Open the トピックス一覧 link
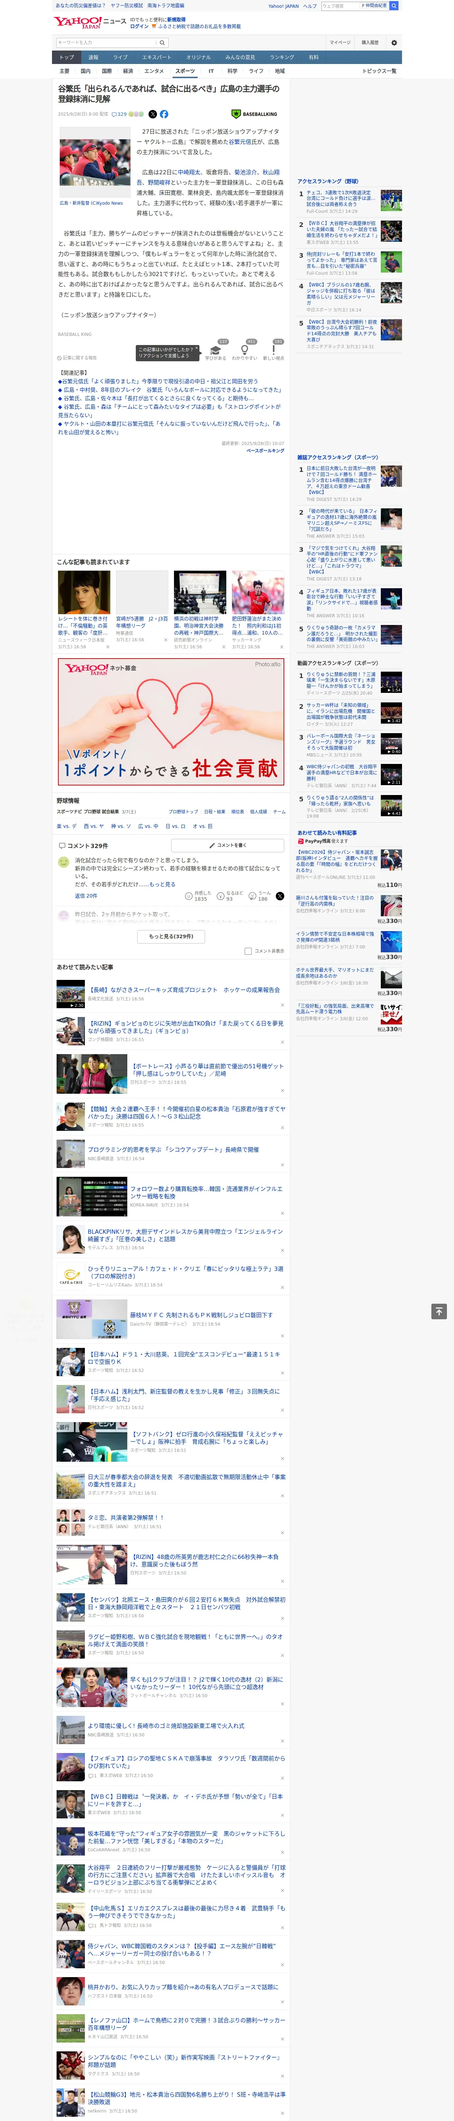 (379, 71)
